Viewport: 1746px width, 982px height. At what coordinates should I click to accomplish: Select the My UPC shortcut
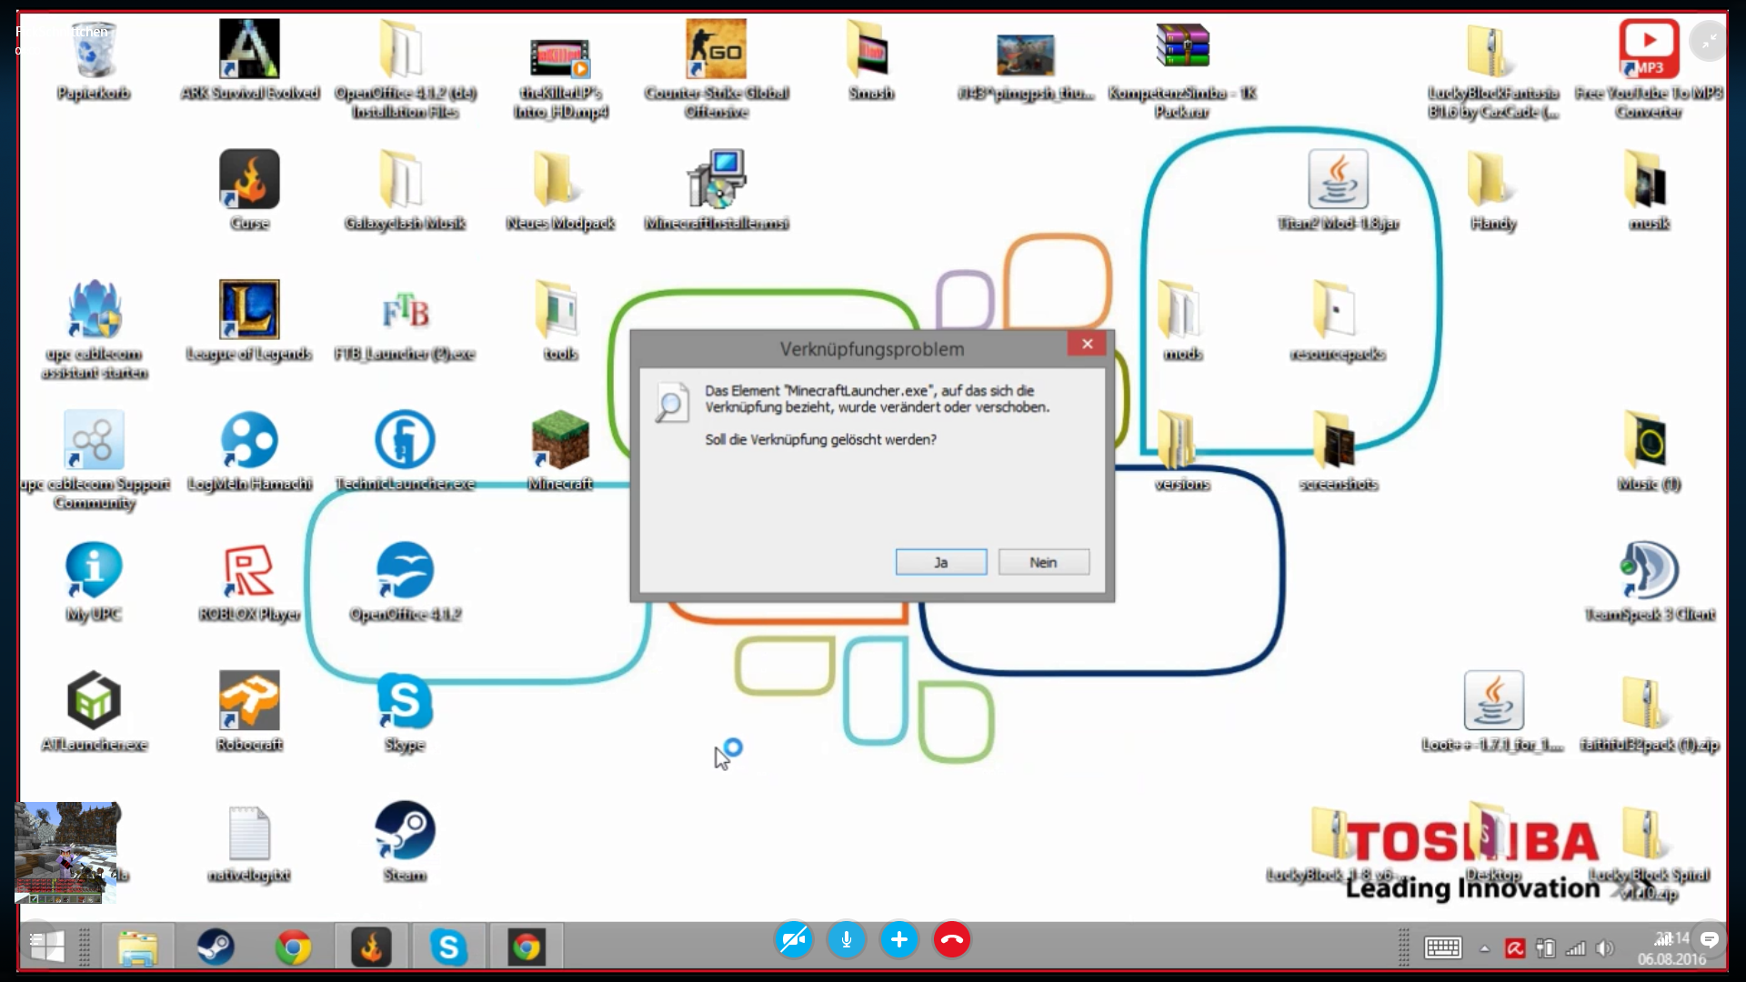tap(94, 582)
